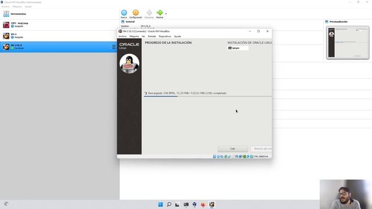Click the Oracle Linux penguin logo
Viewport: 372px width, 209px height.
point(129,63)
